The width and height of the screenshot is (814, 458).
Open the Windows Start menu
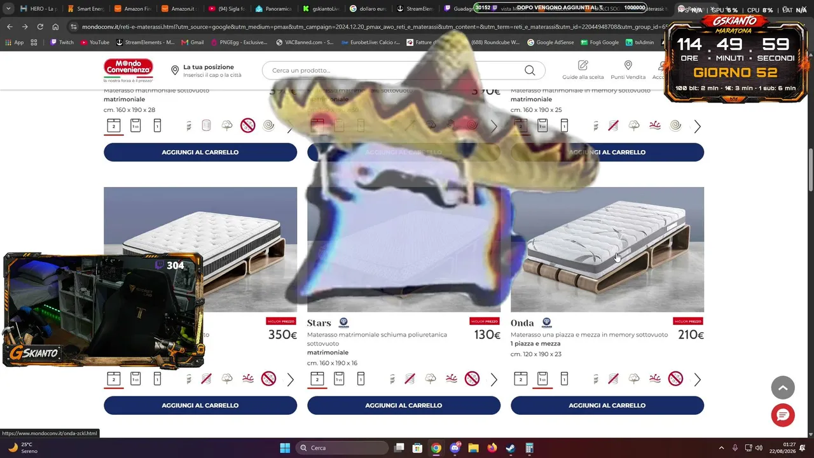[x=285, y=448]
